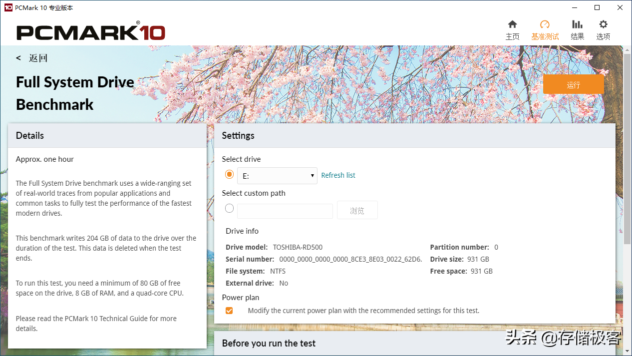The image size is (632, 356).
Task: Close the PCMark 10 window
Action: click(620, 7)
